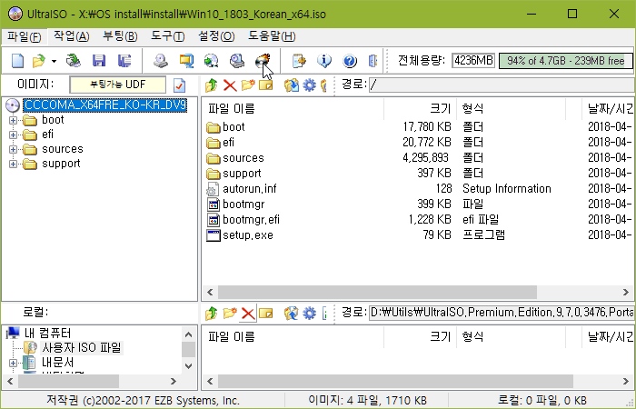Click the blue info bubble icon
Image resolution: width=636 pixels, height=409 pixels.
(324, 61)
